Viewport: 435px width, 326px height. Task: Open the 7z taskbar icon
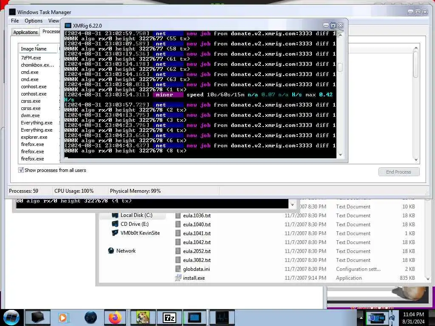point(169,318)
